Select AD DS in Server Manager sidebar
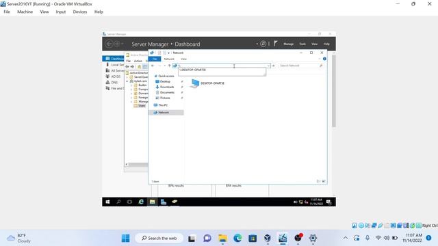438x246 pixels. 113,77
